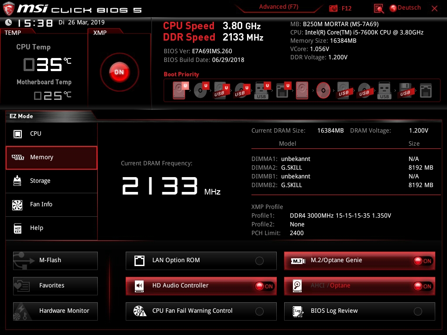The height and width of the screenshot is (335, 447).
Task: Open Help via the hot key icon
Action: pyautogui.click(x=17, y=228)
